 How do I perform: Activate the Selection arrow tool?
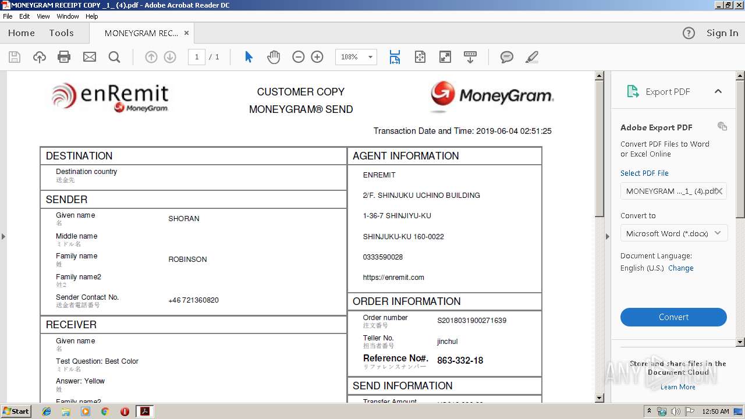point(249,57)
